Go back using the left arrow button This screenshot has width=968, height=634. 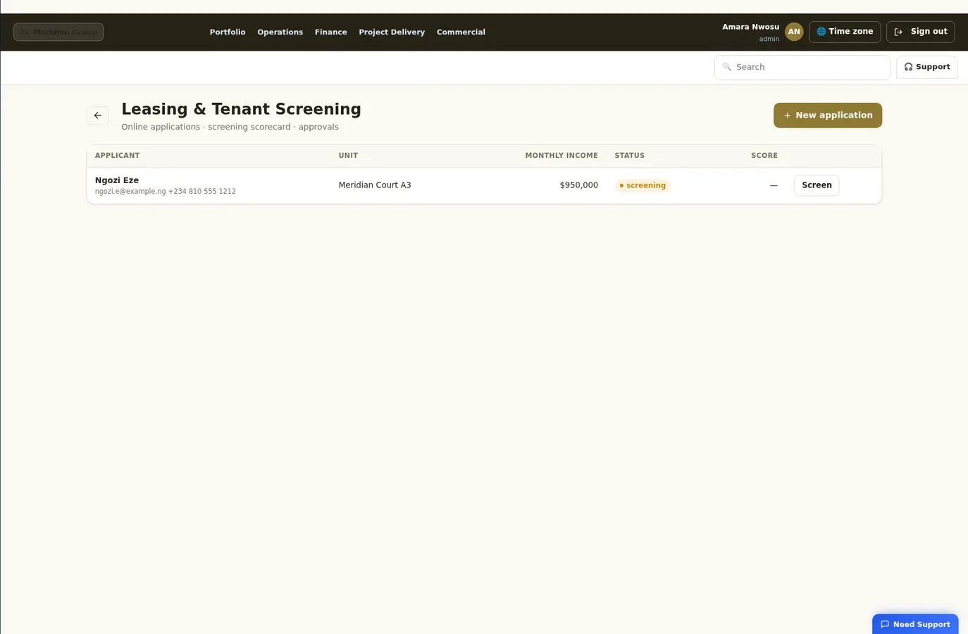coord(97,116)
